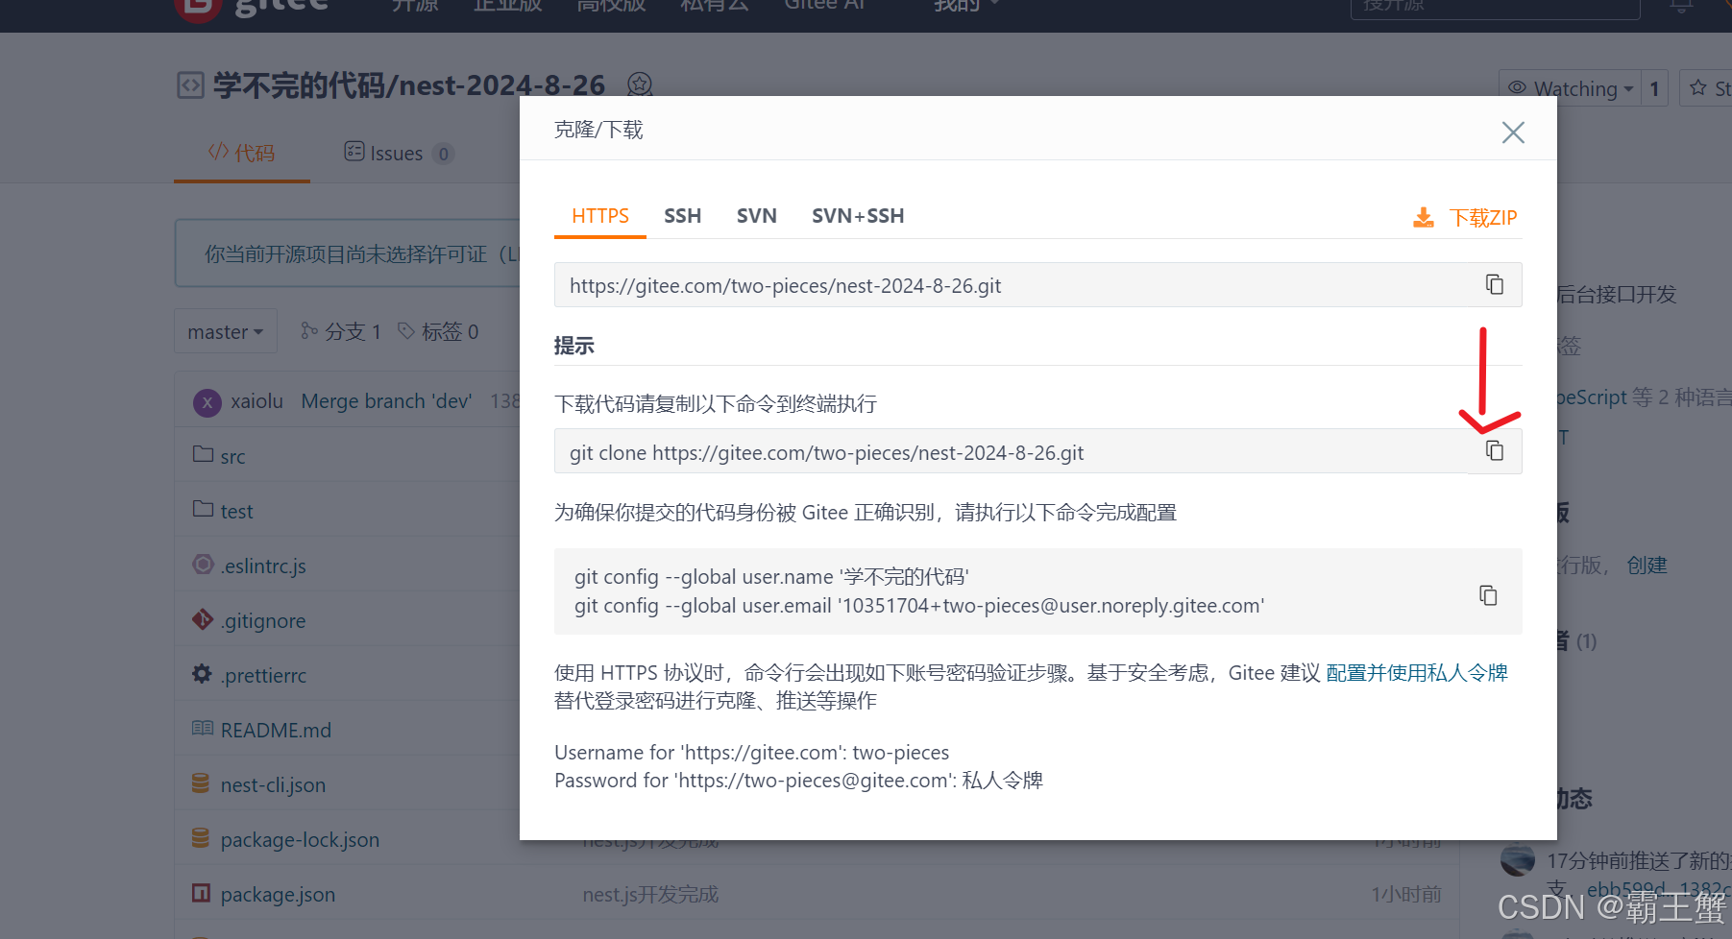Open the package.json file
Screen dimensions: 1732x939
pos(278,895)
